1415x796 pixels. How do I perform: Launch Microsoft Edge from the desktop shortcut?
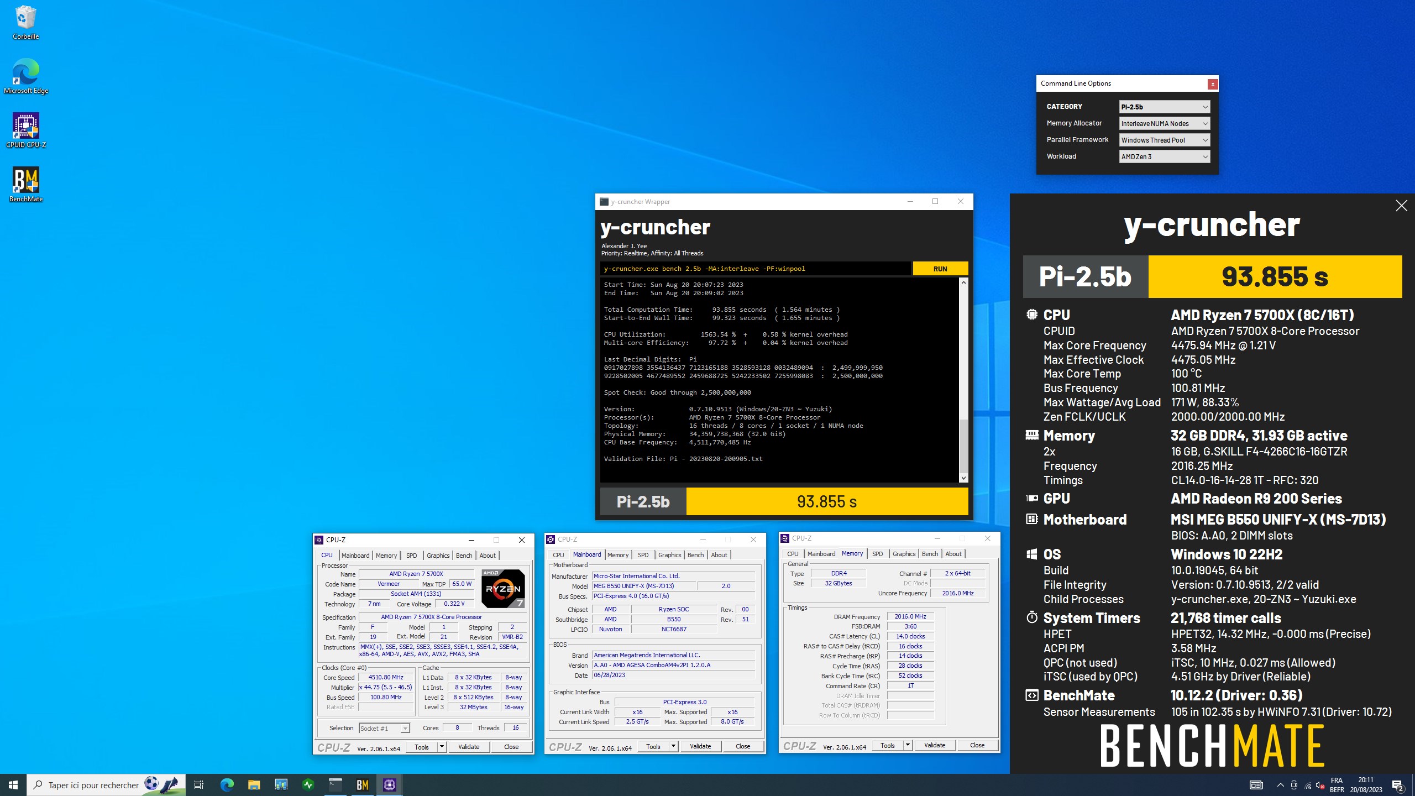pos(25,76)
